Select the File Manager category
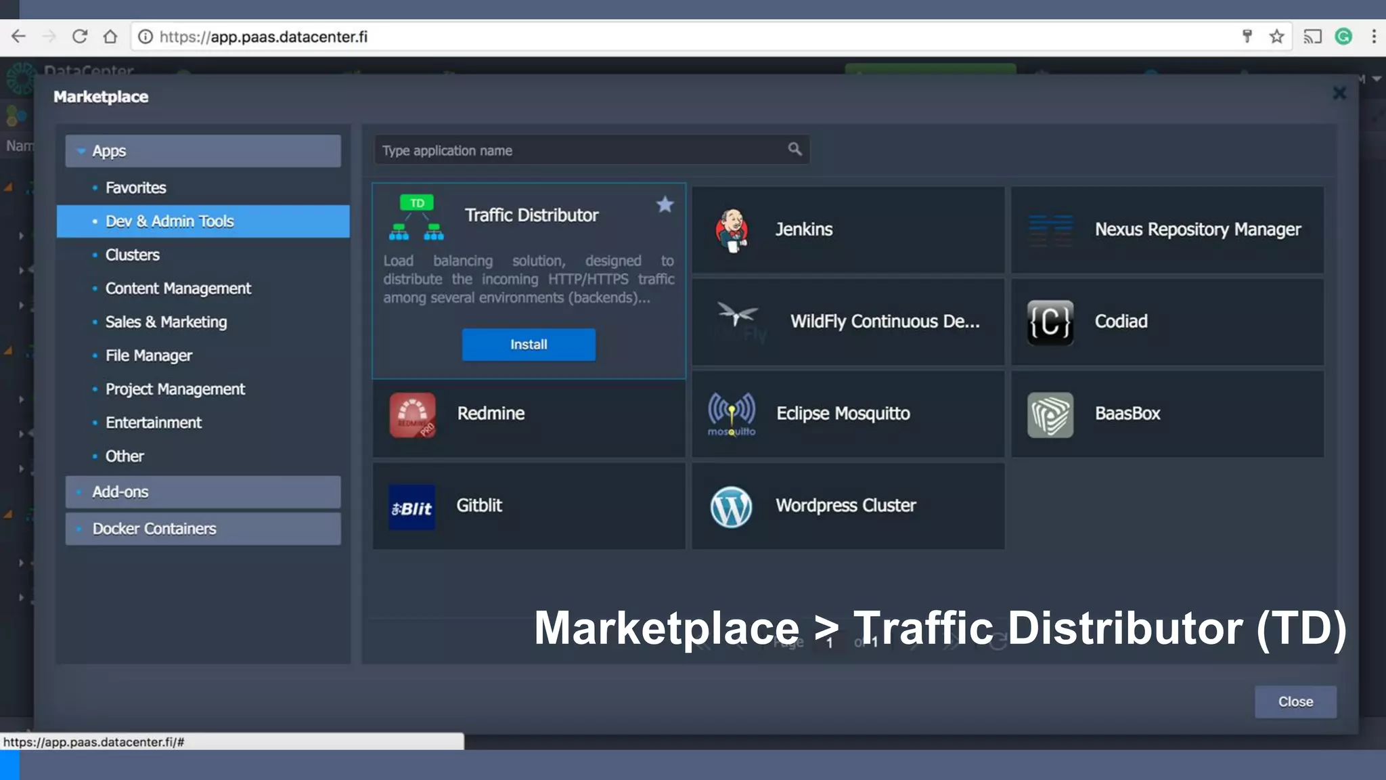Screen dimensions: 1386x780 149,355
